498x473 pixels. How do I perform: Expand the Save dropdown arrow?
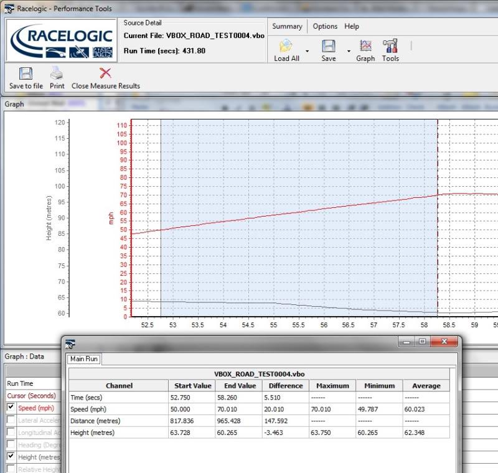[x=349, y=50]
